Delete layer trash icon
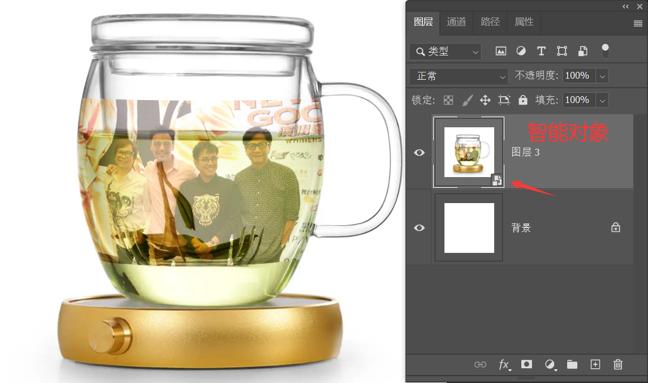The height and width of the screenshot is (383, 648). tap(618, 364)
